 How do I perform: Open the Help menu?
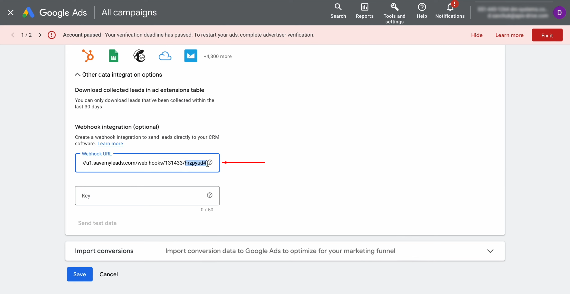coord(422,11)
